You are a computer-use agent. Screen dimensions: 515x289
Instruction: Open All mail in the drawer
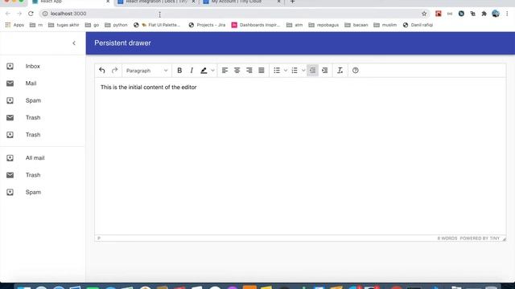43,158
